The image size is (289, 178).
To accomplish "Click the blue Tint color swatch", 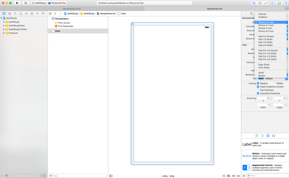I will [261, 78].
